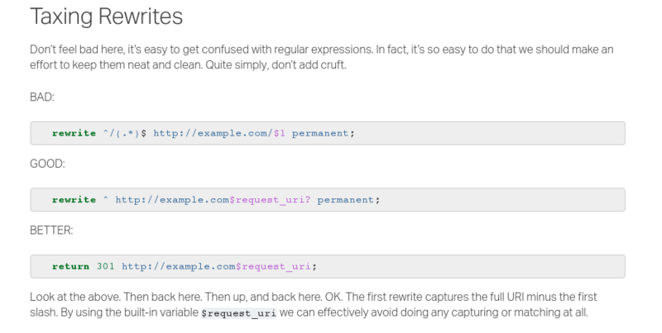The image size is (662, 333).
Task: Click the rewrite keyword in GOOD code block
Action: coord(74,200)
